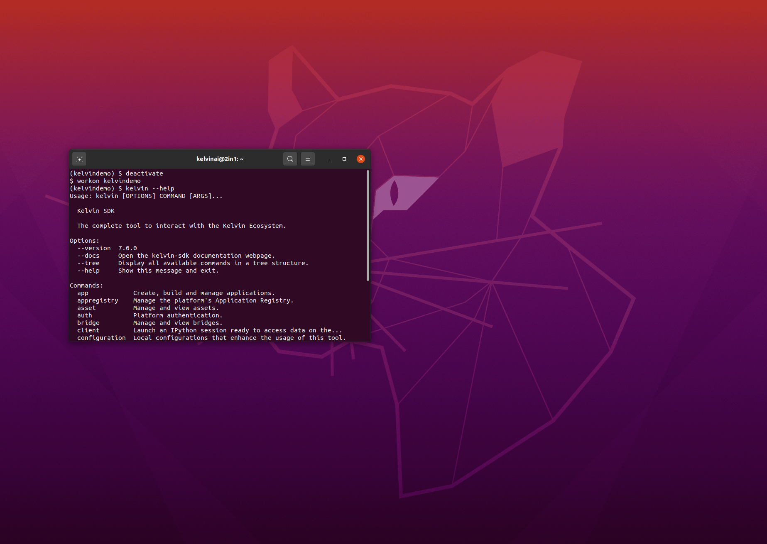The height and width of the screenshot is (544, 767).
Task: Click the terminal title kelvinai@2in1
Action: coord(220,159)
